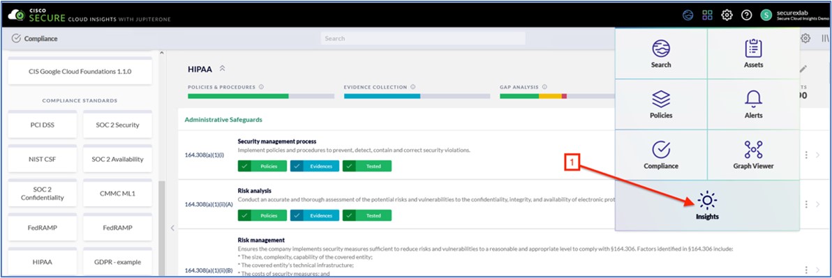Click Evidences badge under Security management process
The height and width of the screenshot is (278, 832).
click(x=314, y=167)
